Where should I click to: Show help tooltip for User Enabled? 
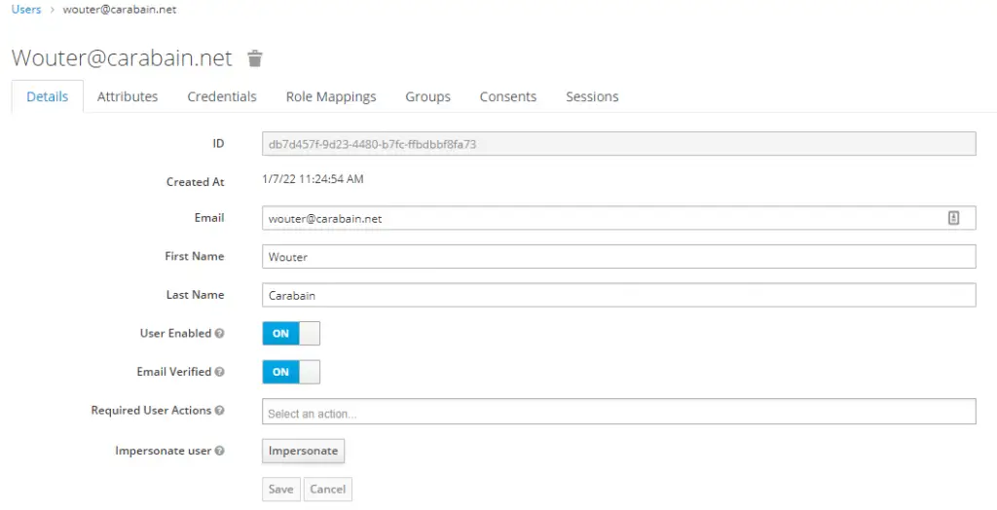point(219,333)
